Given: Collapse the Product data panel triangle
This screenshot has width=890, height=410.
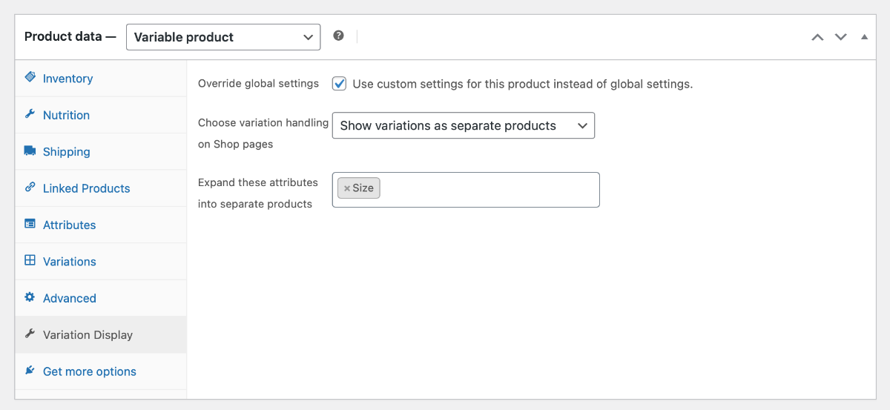Looking at the screenshot, I should click(864, 36).
